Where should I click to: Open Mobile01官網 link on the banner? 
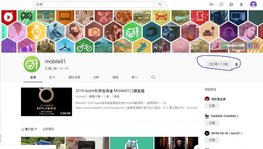tap(233, 46)
